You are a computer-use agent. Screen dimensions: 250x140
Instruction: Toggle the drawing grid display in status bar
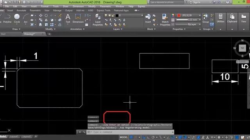[131, 137]
